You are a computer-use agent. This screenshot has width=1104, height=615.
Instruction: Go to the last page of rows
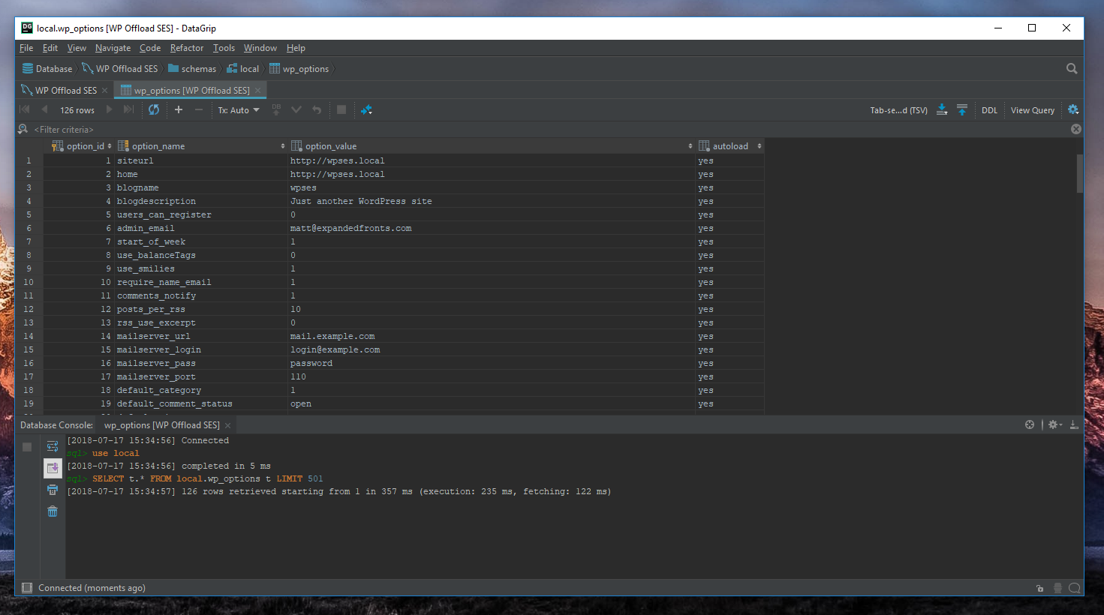point(128,109)
